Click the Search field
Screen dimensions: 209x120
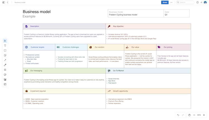tap(185, 3)
